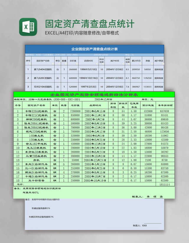Select cell 宏祥210A挖掘机
The width and height of the screenshot is (189, 243).
click(43, 87)
